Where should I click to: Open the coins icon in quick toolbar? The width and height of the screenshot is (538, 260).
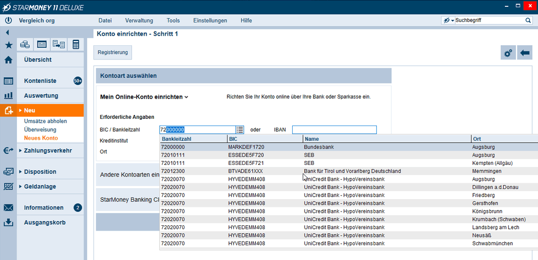[25, 44]
